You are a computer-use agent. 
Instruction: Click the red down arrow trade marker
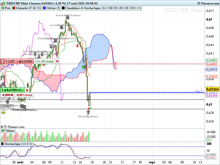point(77,46)
